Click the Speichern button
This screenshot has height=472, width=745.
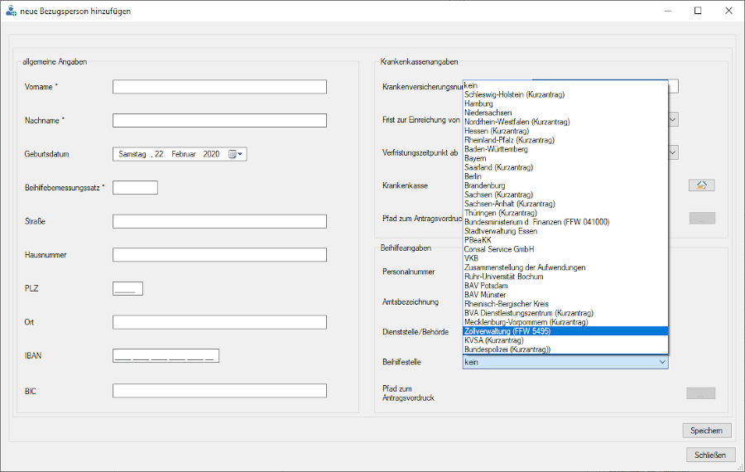pyautogui.click(x=706, y=431)
